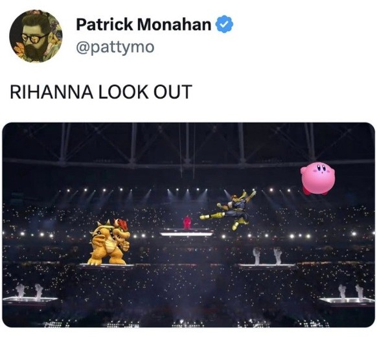Click the center floating stage platform
Screen dimensions: 377x339
coord(187,233)
